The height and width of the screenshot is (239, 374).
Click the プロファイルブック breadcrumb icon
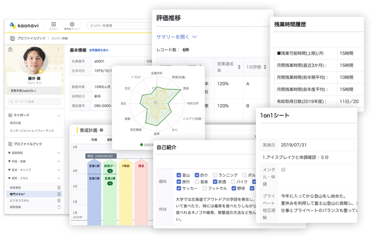point(12,39)
